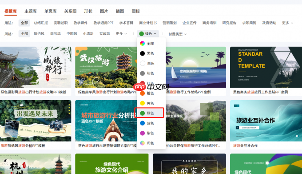Choose the 白色 white color swatch
The width and height of the screenshot is (302, 174).
pos(142,63)
